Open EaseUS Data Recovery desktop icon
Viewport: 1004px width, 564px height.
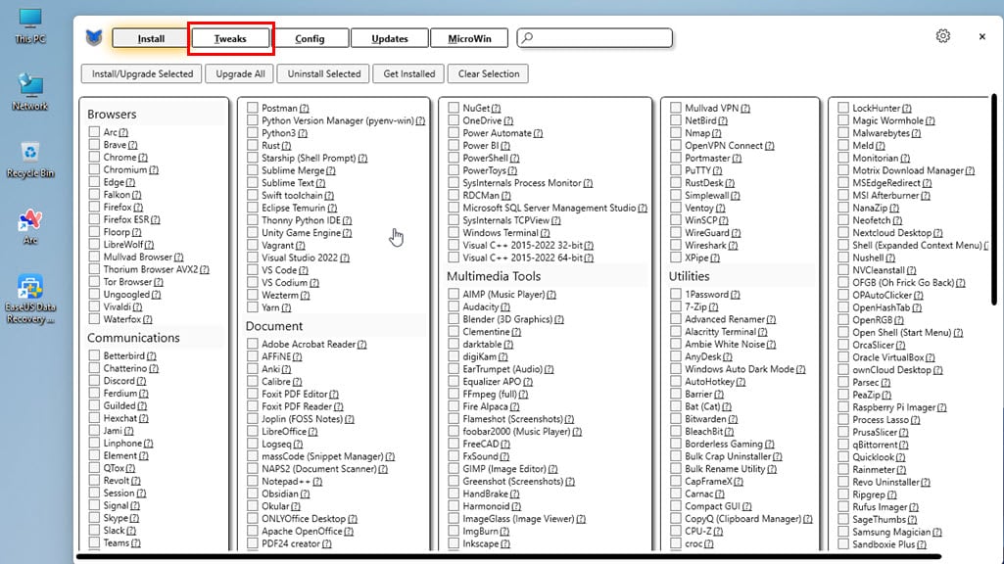coord(30,300)
